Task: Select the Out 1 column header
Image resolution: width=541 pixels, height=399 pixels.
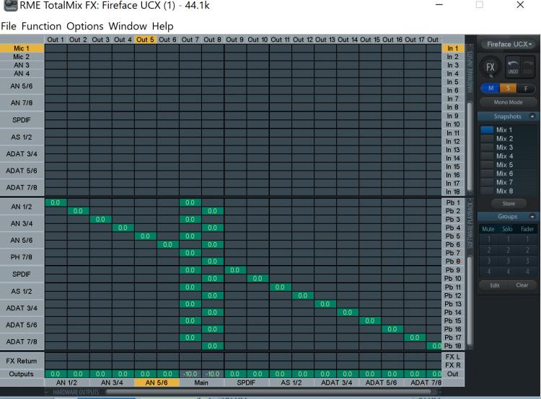Action: click(x=56, y=40)
